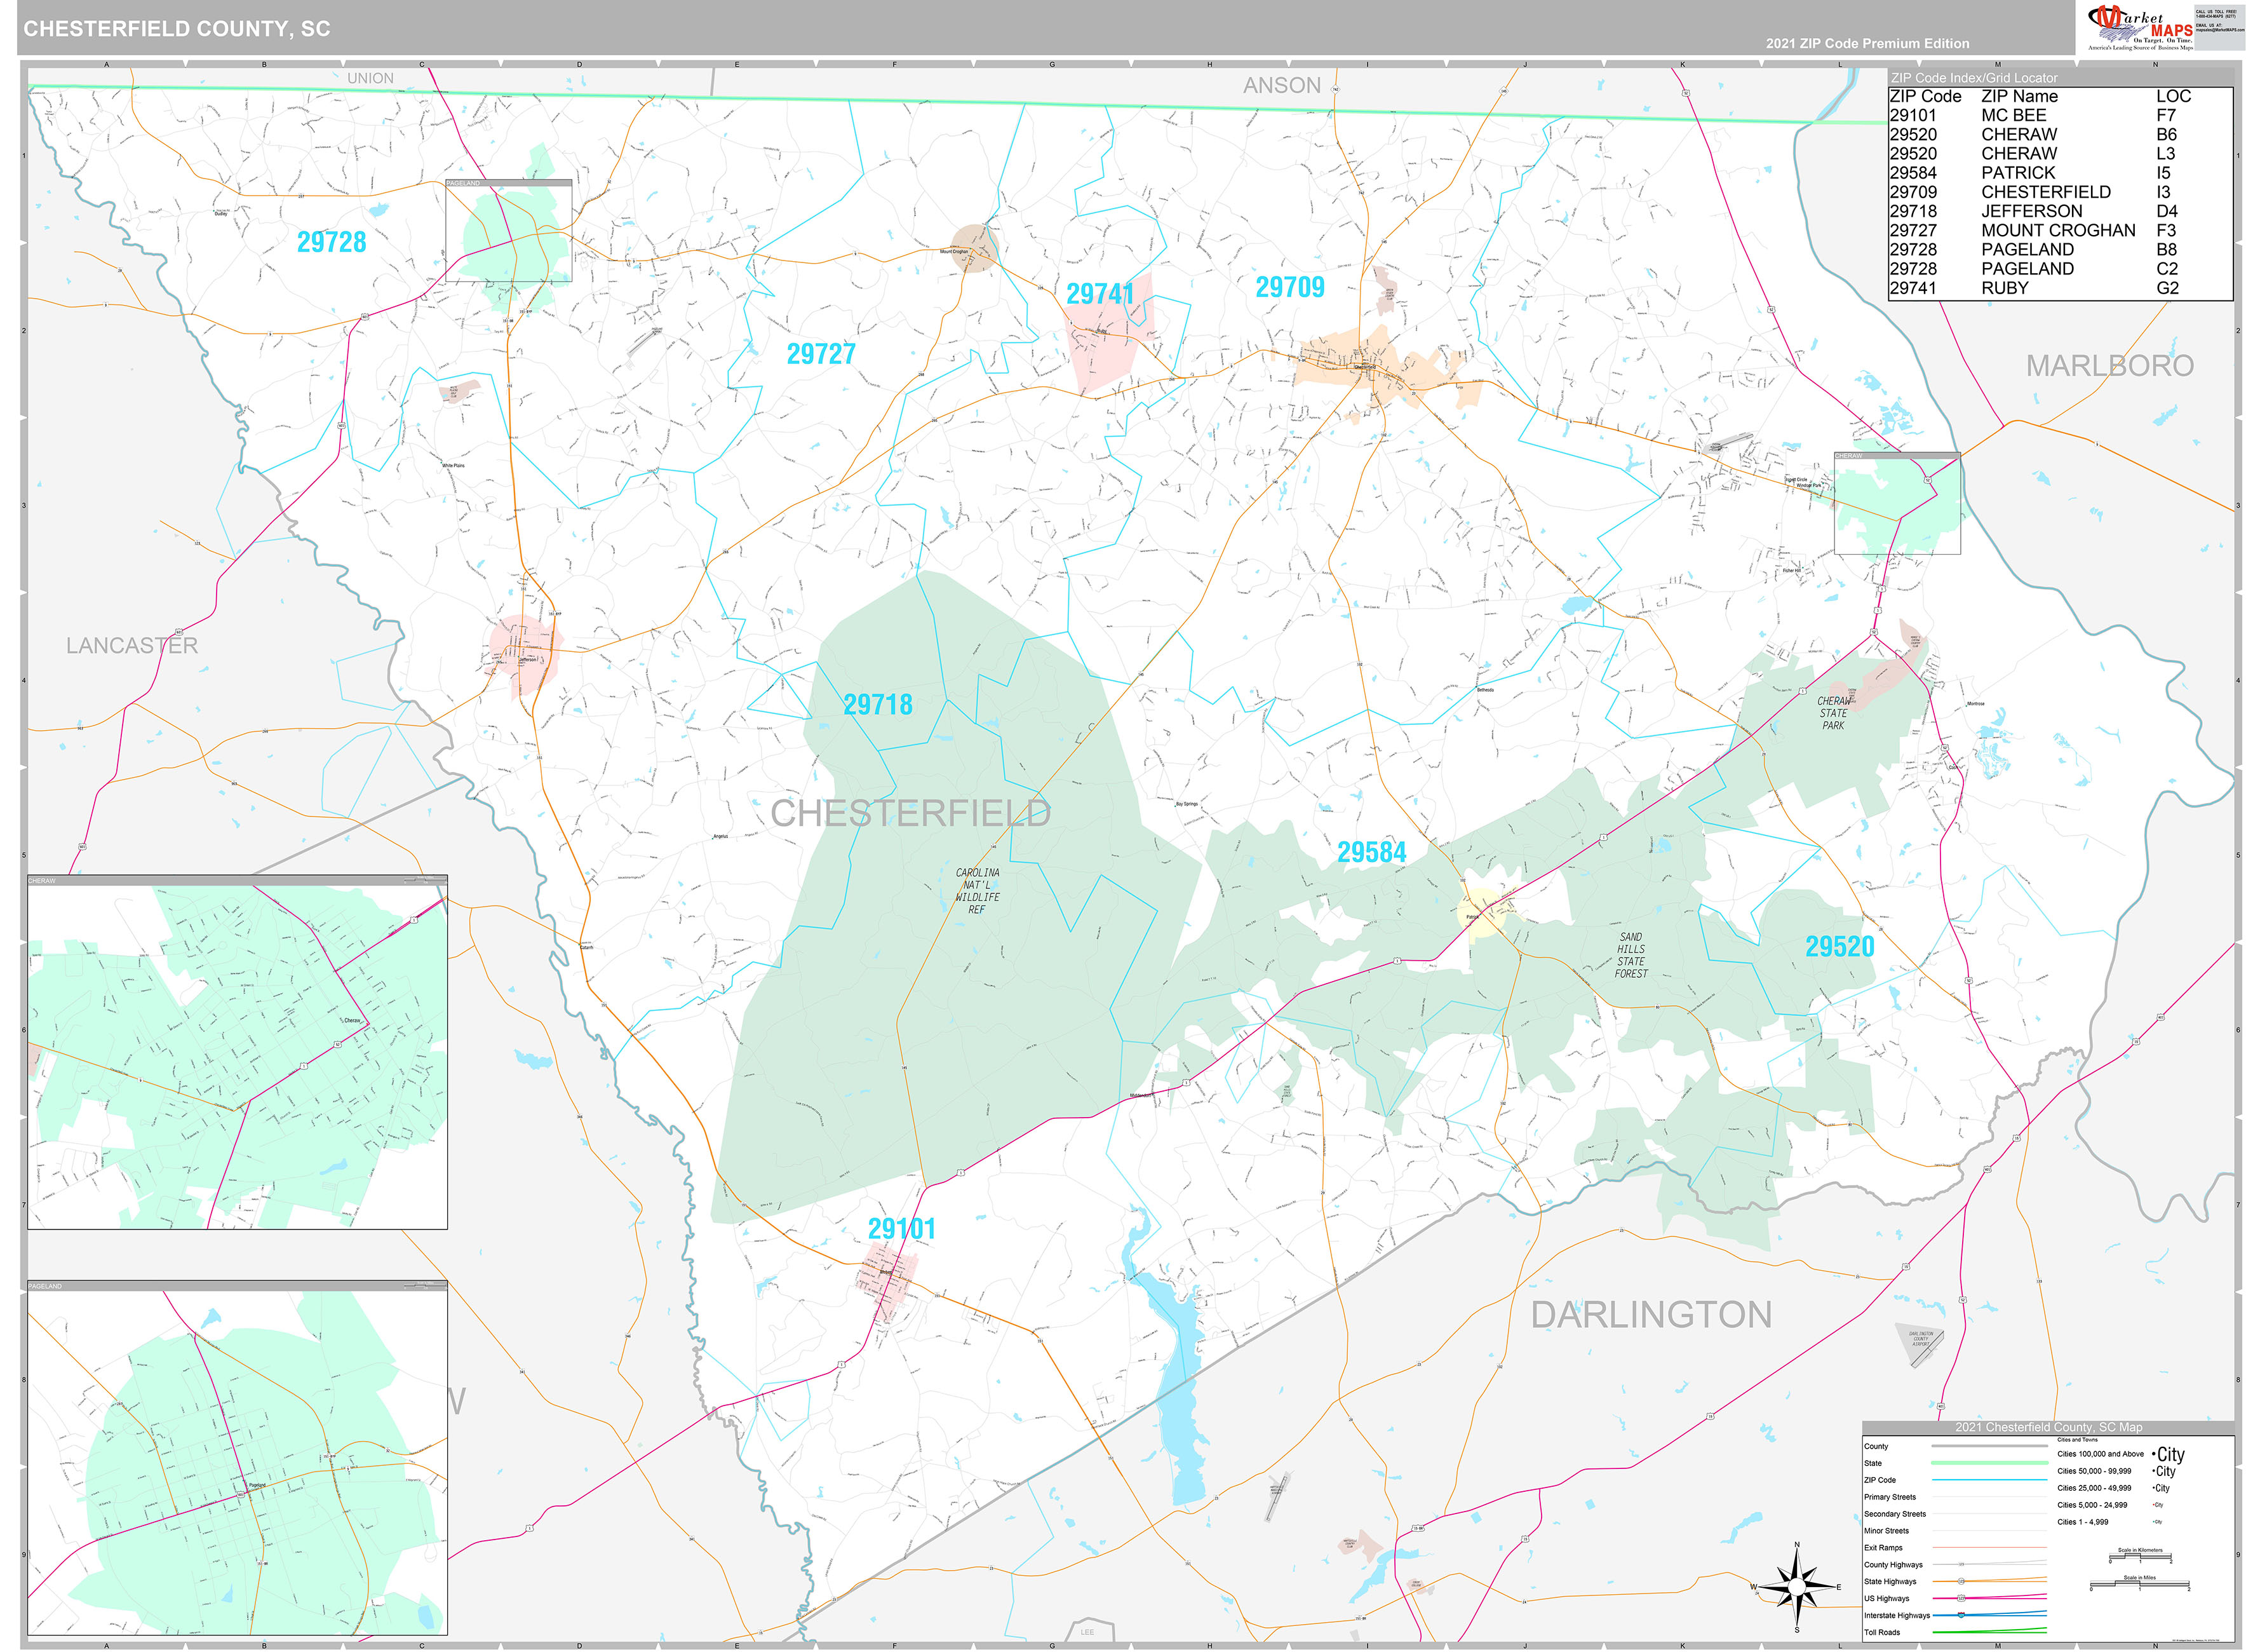2253x1652 pixels.
Task: Click the cyan ZIP Code line sample in legend
Action: (1989, 1480)
